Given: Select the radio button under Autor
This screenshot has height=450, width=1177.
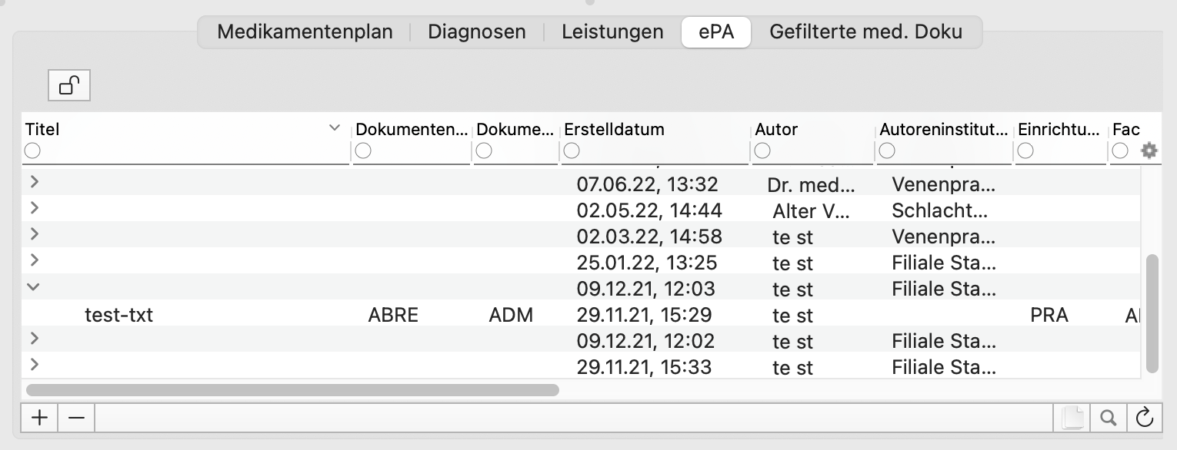Looking at the screenshot, I should point(762,151).
